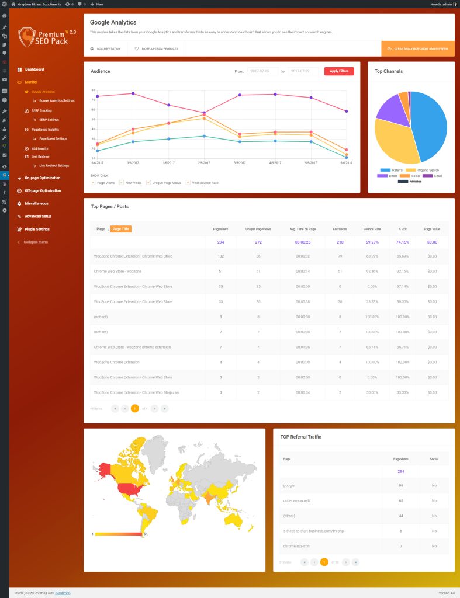Click the comments bubble icon in admin bar

coord(79,4)
